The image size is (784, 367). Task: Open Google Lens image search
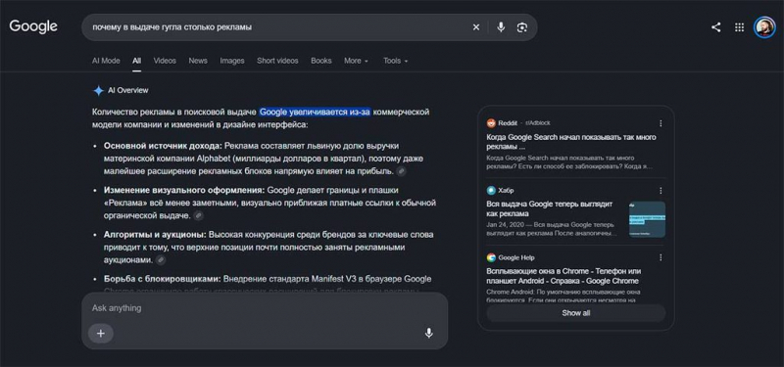522,27
